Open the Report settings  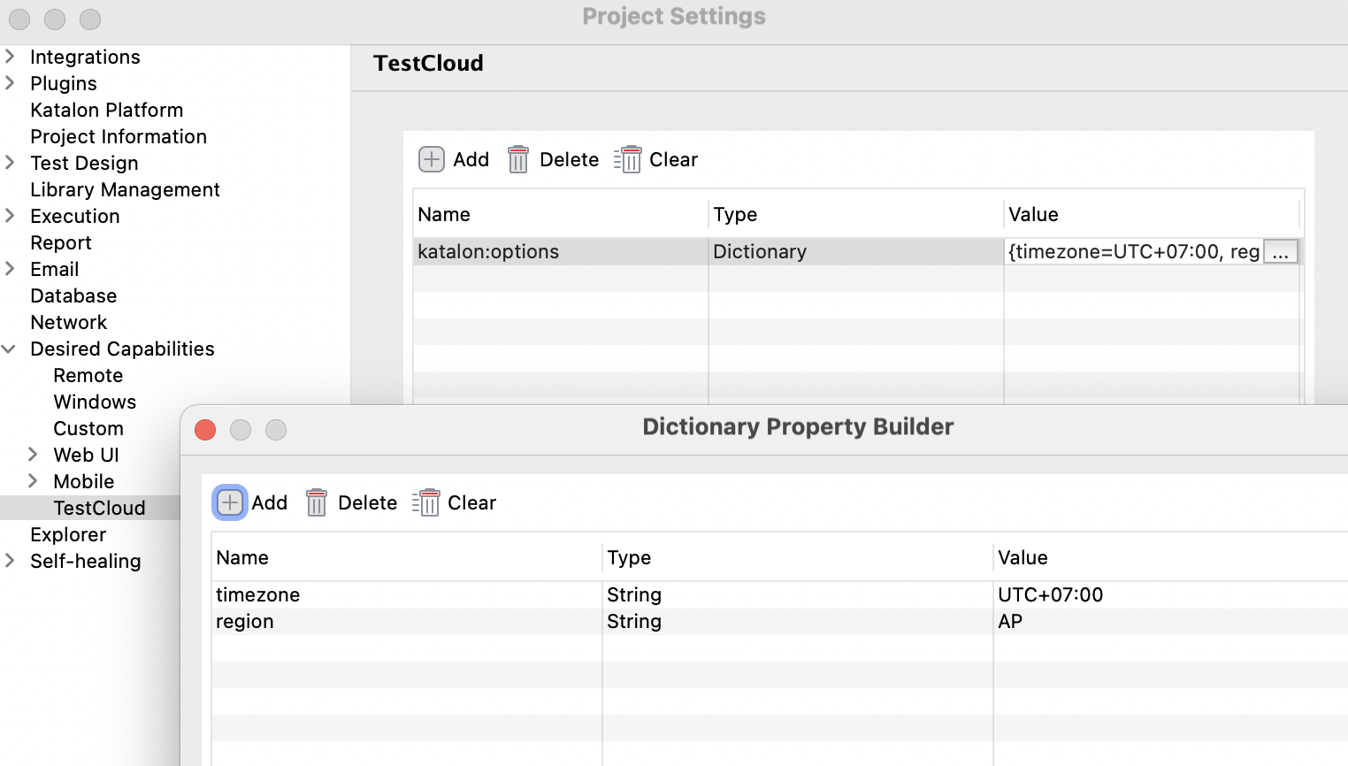[61, 242]
